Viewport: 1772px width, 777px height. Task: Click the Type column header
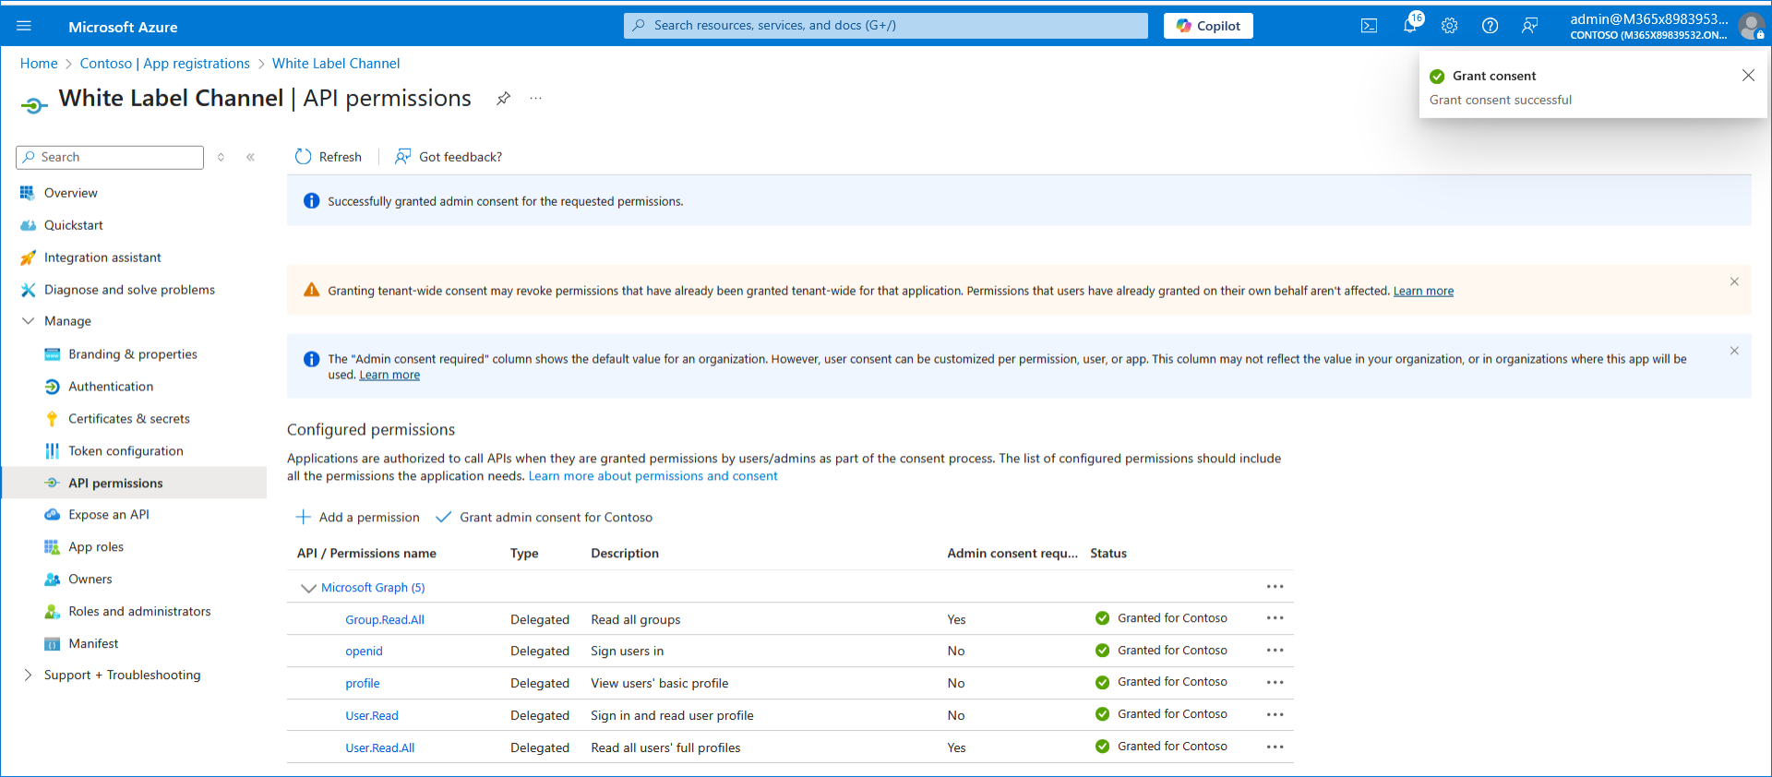(x=524, y=554)
